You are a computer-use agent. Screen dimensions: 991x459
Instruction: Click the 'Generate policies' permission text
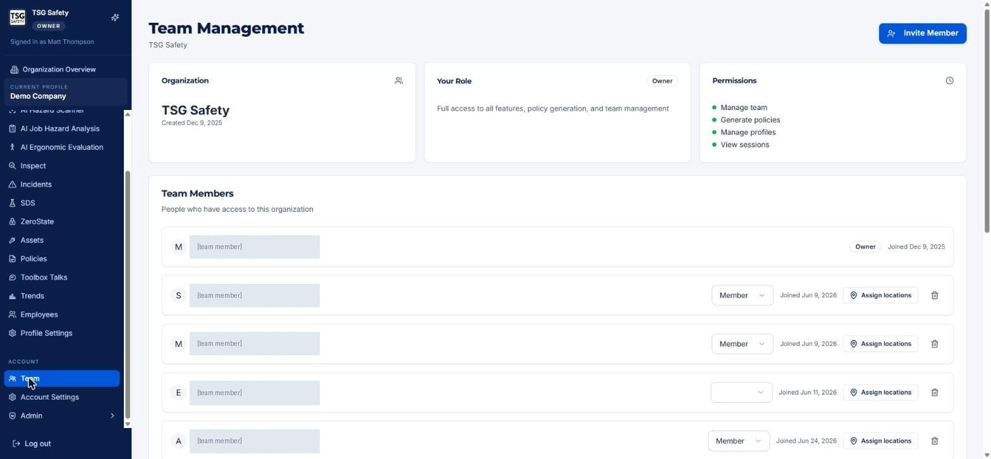coord(750,120)
